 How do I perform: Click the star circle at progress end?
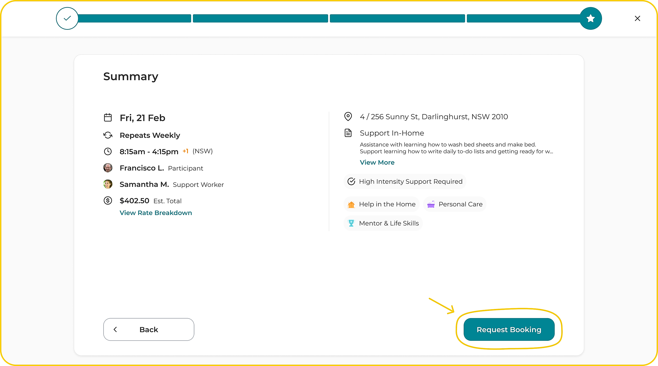(x=590, y=18)
